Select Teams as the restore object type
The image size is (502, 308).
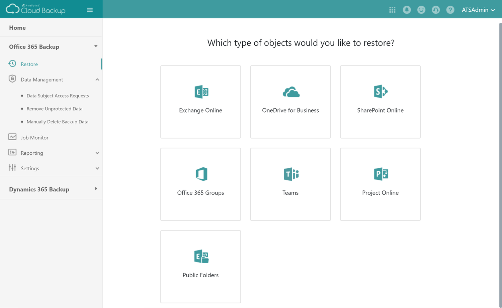pos(290,184)
